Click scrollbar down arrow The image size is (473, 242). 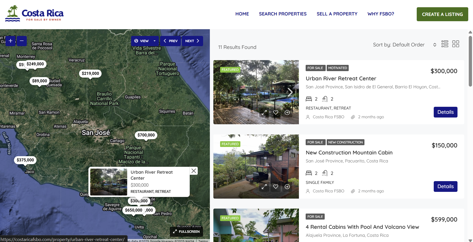tap(470, 240)
